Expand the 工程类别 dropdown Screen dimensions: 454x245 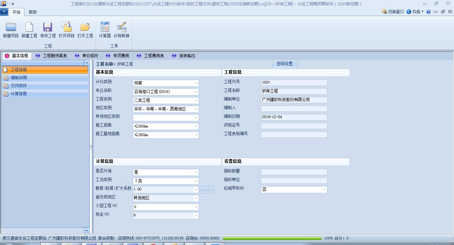[196, 100]
